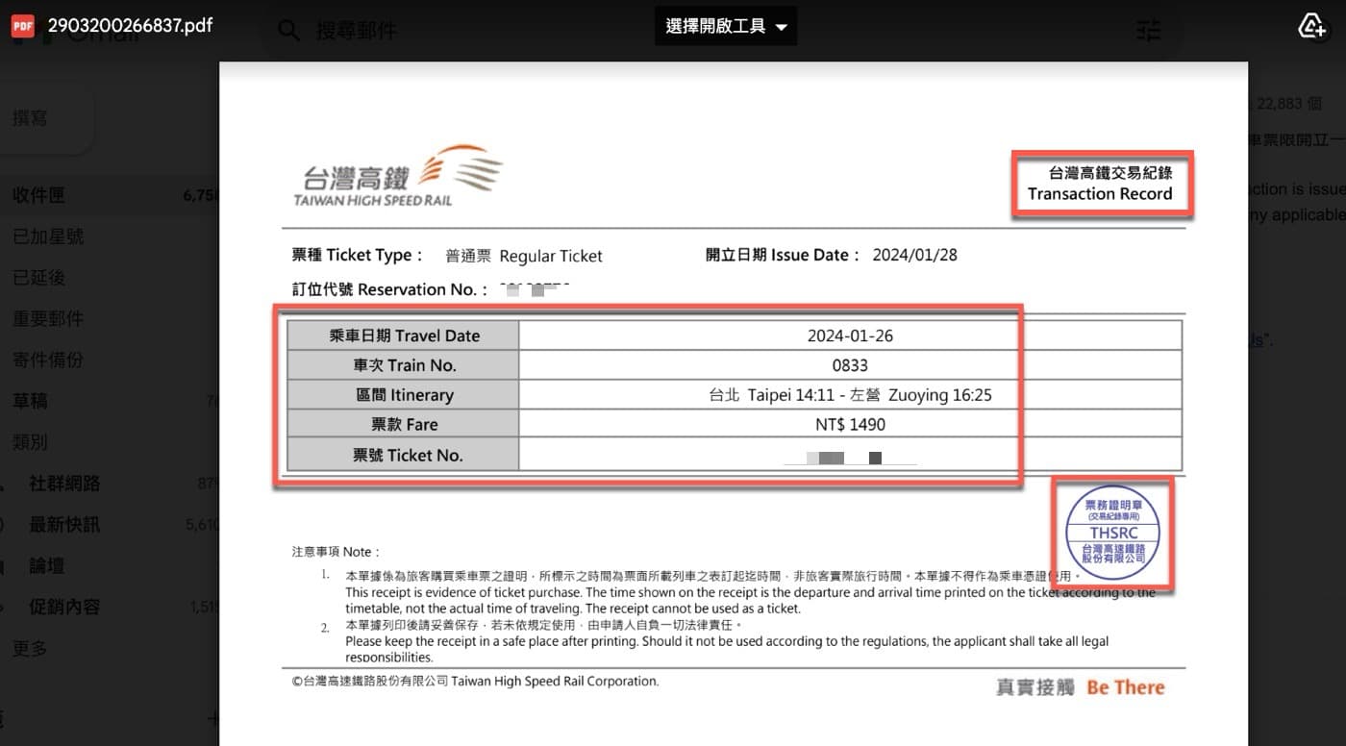Click the add to Drive icon
This screenshot has width=1346, height=746.
(x=1312, y=26)
